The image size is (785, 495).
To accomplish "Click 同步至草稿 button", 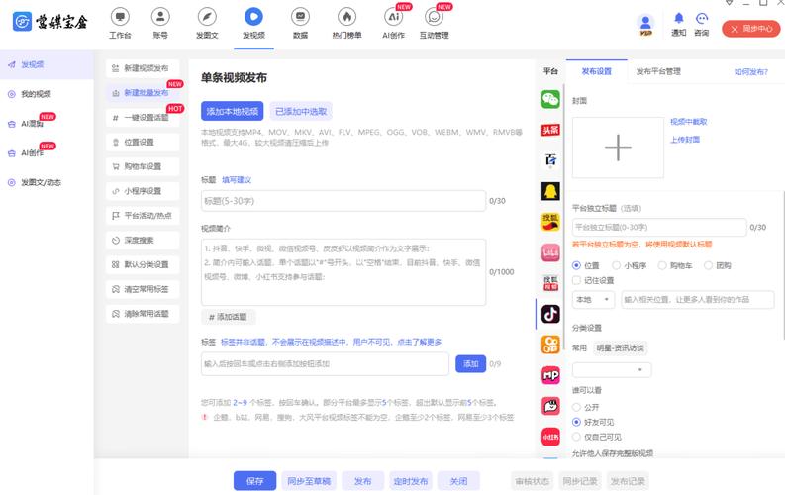I will pos(309,481).
